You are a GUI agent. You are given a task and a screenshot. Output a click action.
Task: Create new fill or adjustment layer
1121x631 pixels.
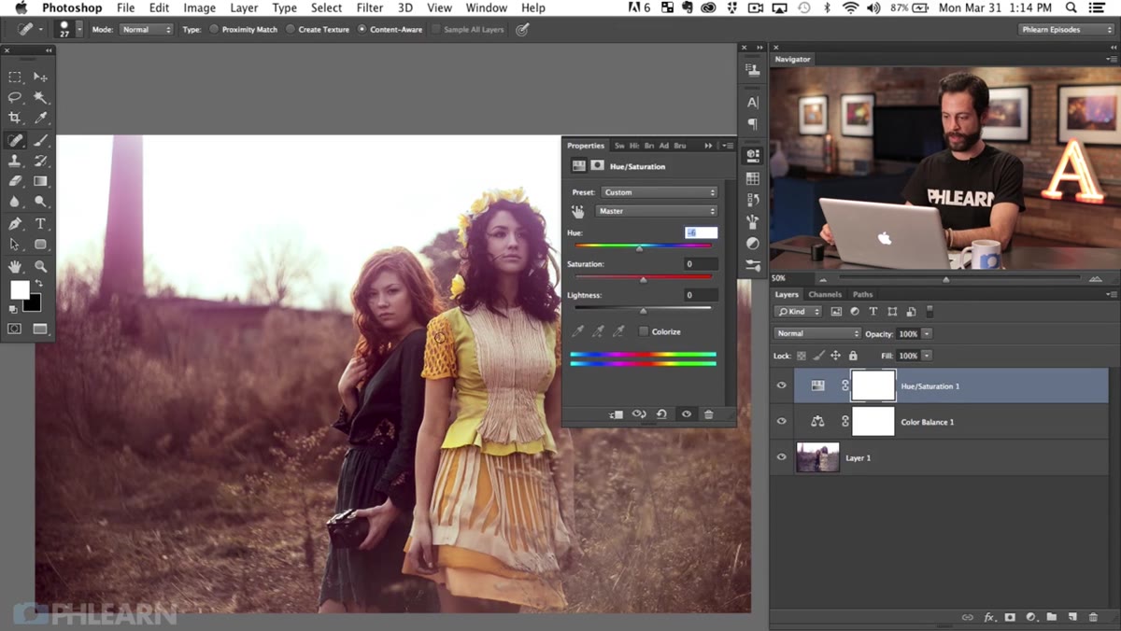point(1030,617)
